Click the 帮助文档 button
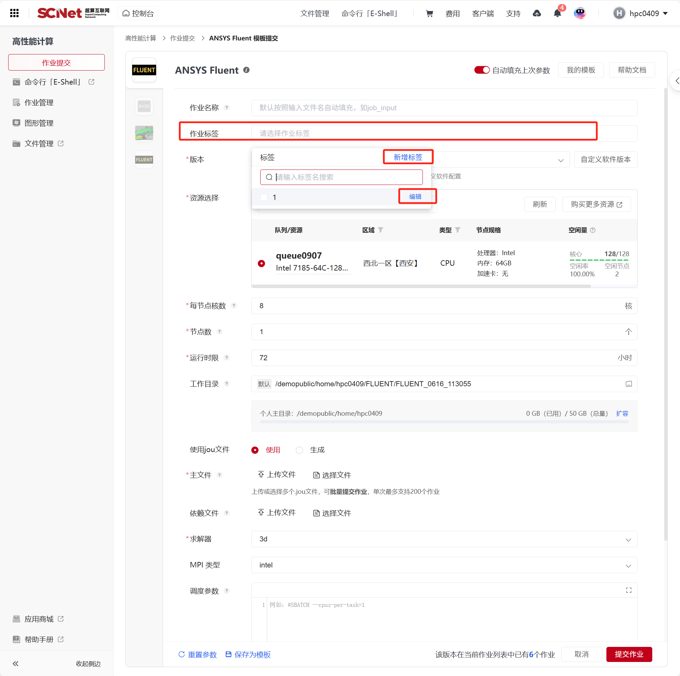The image size is (680, 676). (632, 70)
